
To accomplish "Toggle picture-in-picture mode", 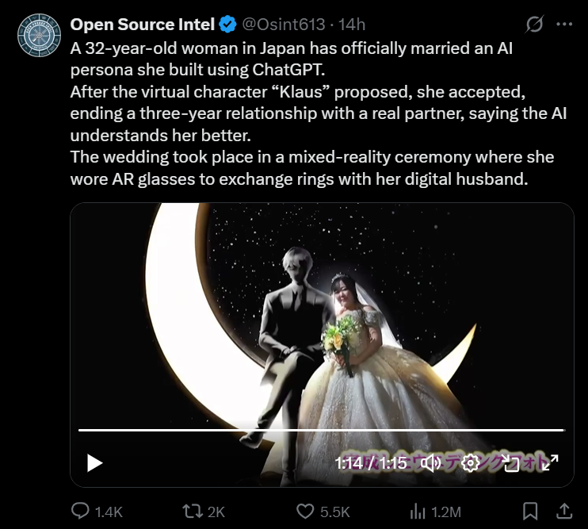I will 512,463.
